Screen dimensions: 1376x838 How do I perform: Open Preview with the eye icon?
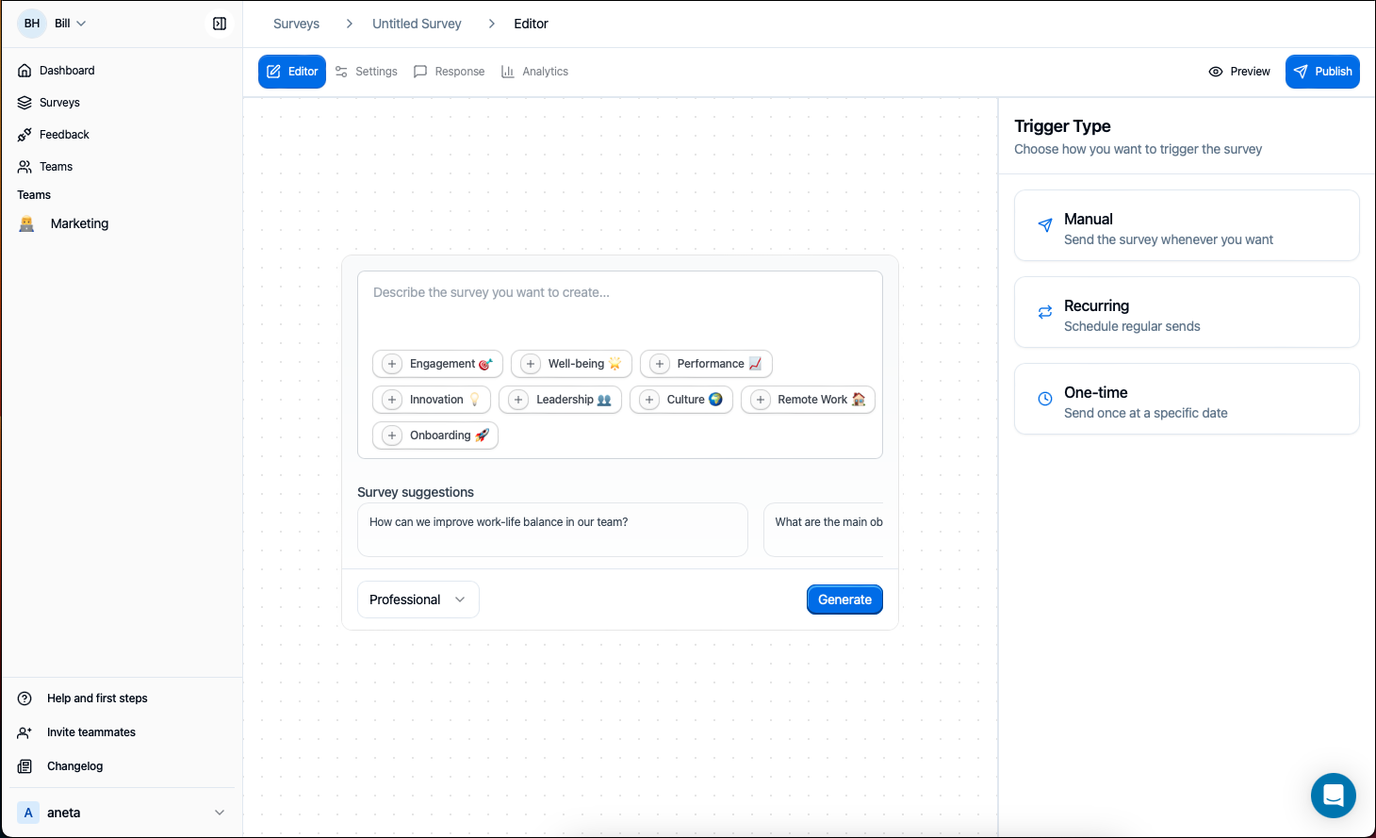[1238, 71]
